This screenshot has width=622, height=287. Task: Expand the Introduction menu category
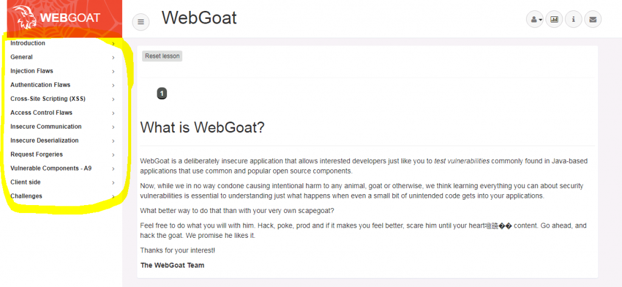28,43
